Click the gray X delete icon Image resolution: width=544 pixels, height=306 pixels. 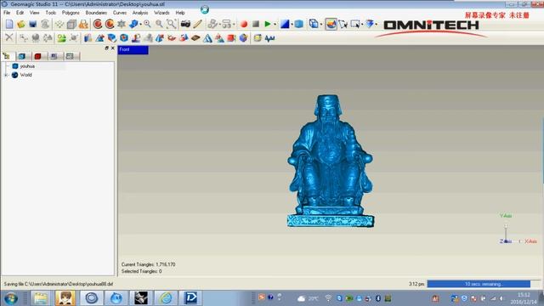tap(9, 37)
